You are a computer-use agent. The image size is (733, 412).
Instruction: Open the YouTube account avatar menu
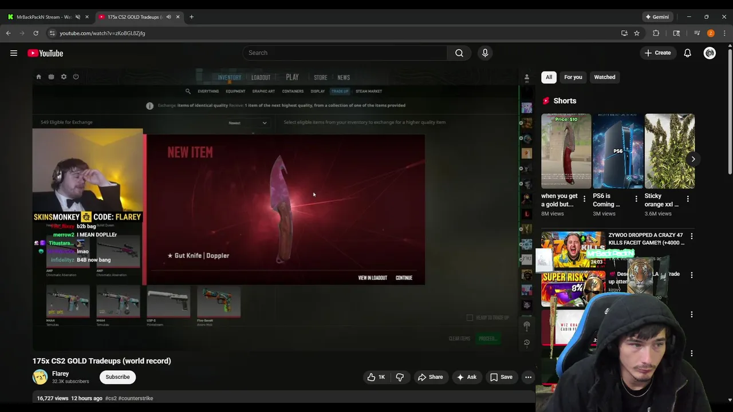[x=710, y=53]
